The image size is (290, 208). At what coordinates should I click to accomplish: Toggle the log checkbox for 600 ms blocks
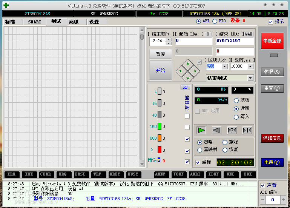click(x=187, y=139)
